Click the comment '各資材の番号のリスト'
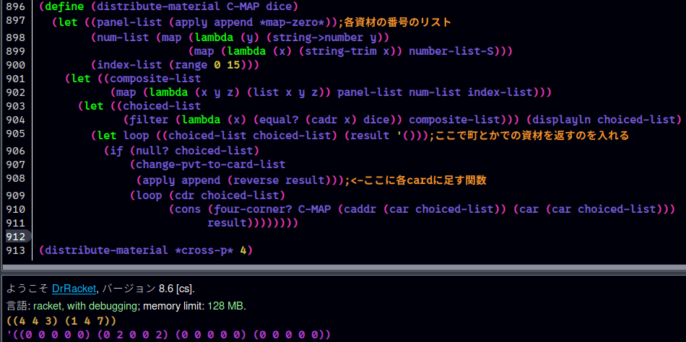 click(397, 22)
